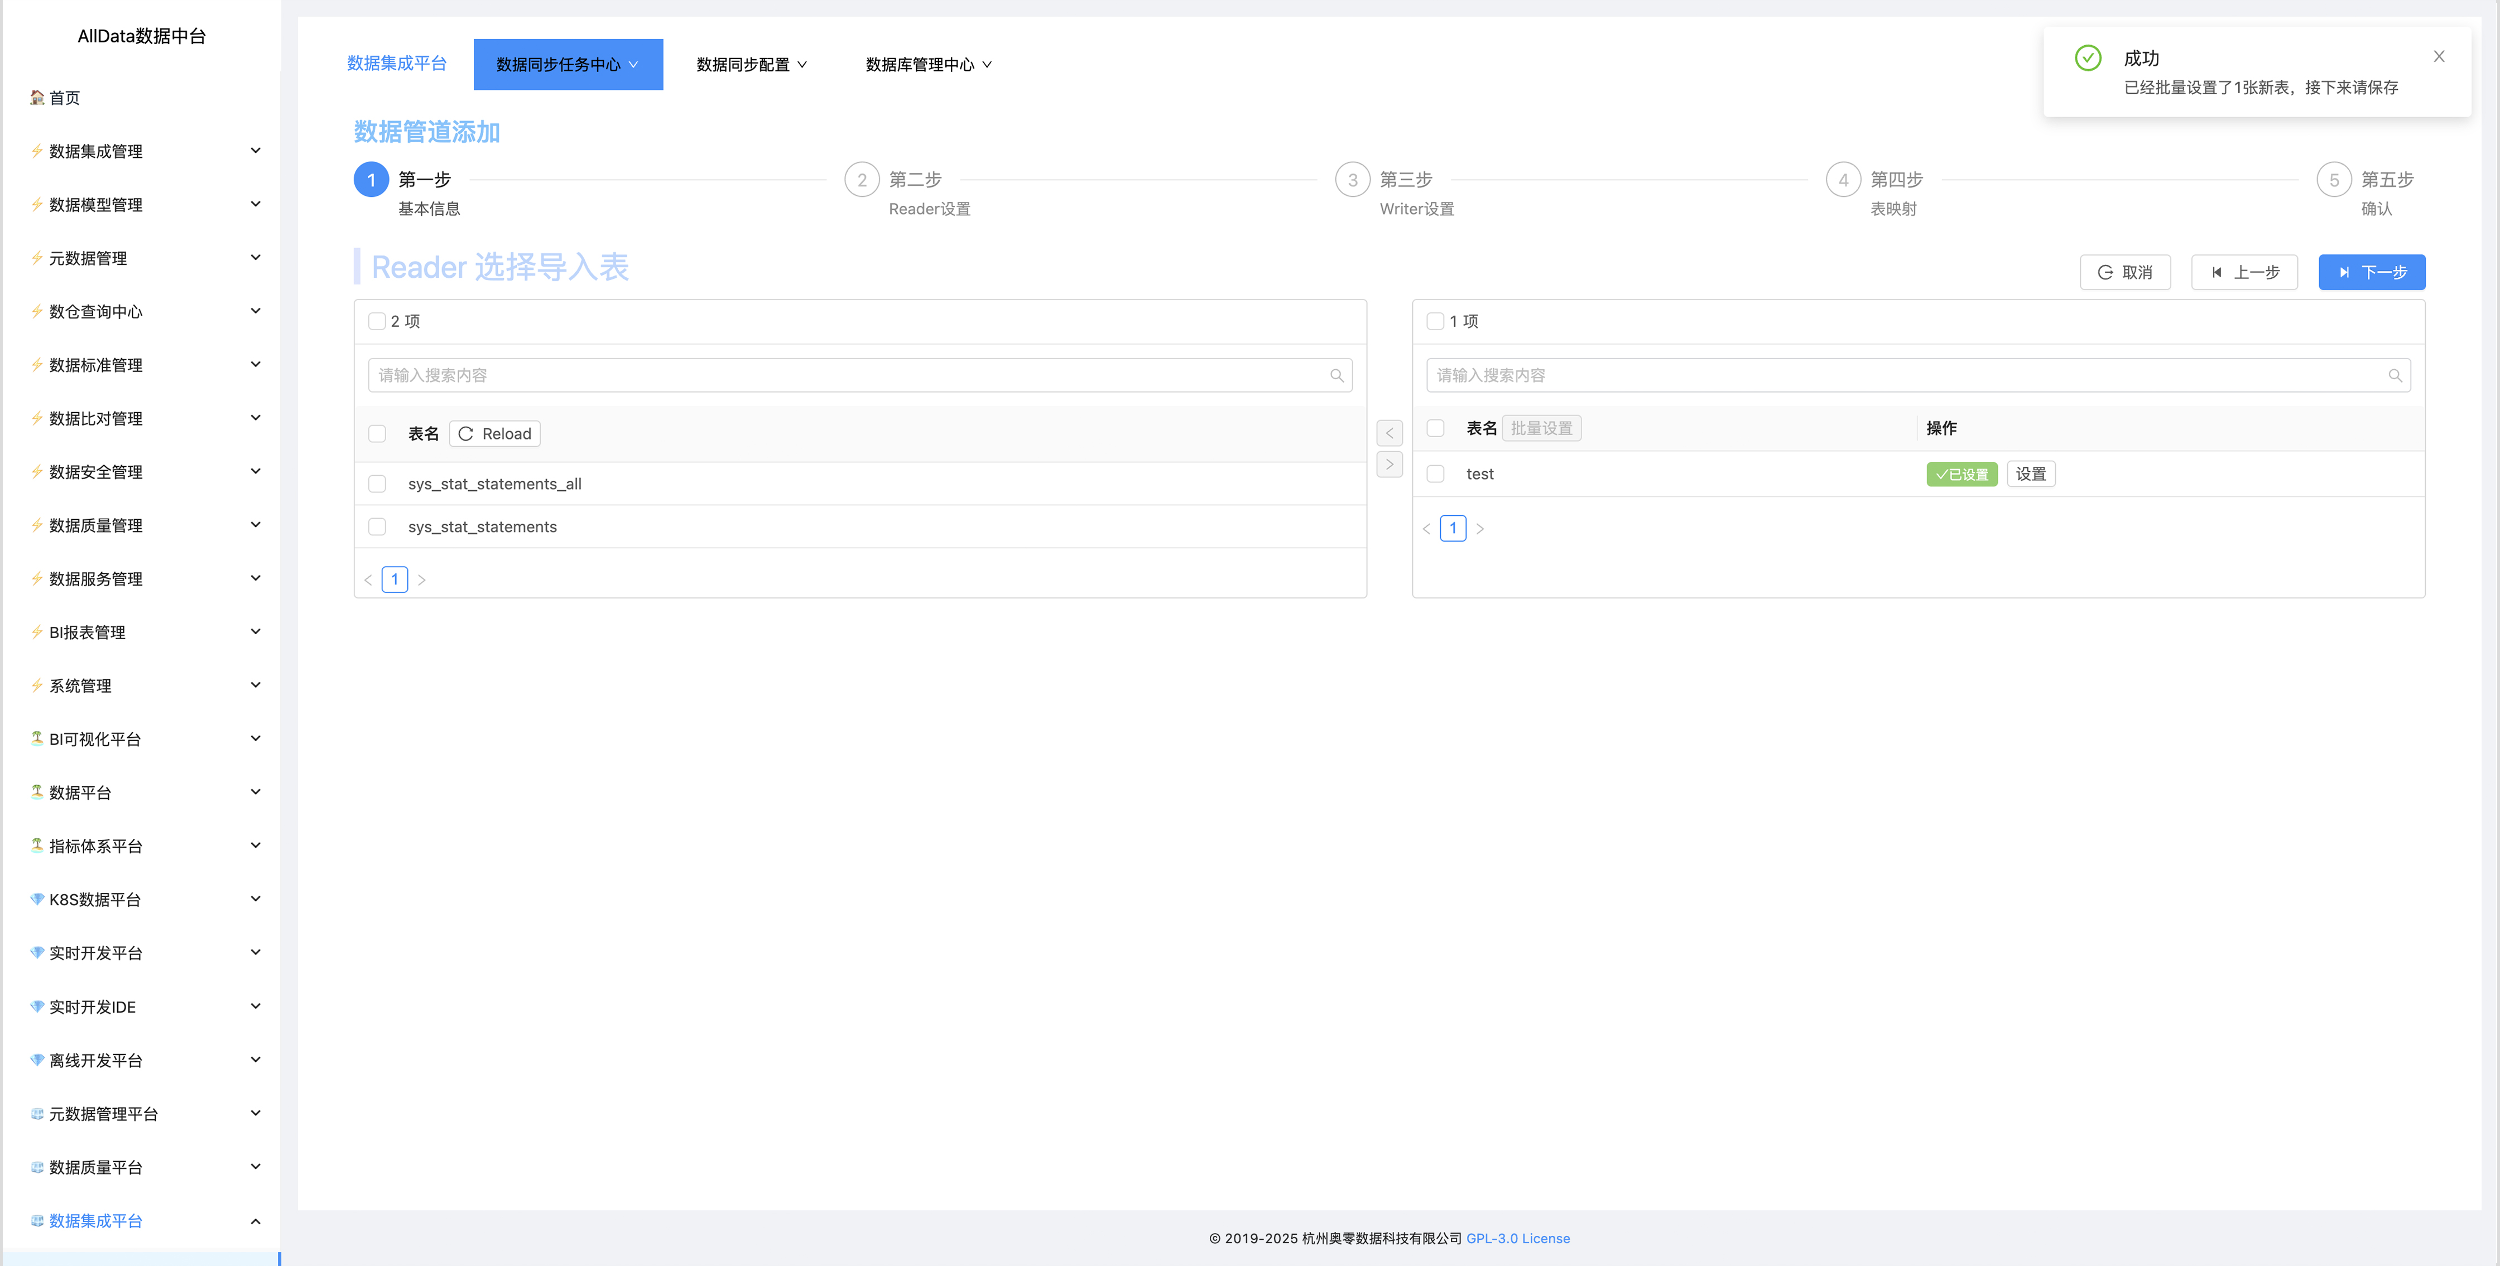Close the 成功 success notification

[x=2438, y=56]
